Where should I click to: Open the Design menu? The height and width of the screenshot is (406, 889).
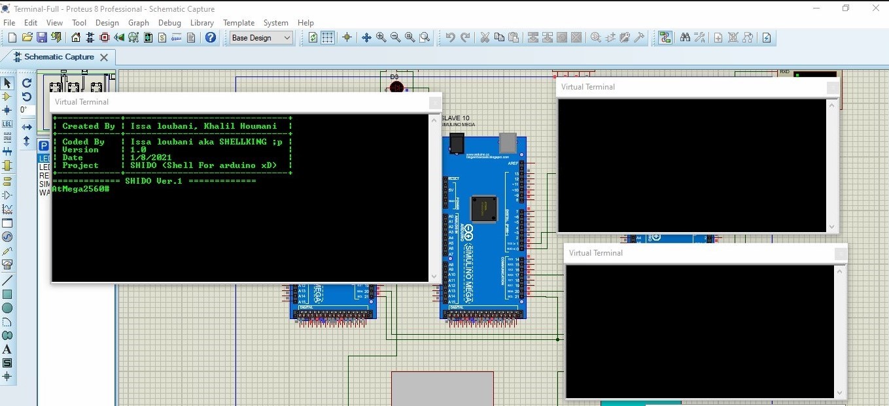click(107, 22)
